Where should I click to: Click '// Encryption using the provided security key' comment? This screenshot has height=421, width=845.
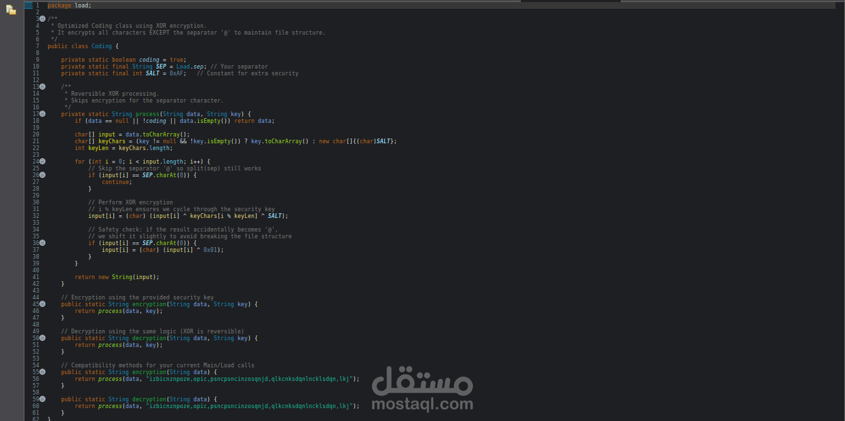coord(137,297)
